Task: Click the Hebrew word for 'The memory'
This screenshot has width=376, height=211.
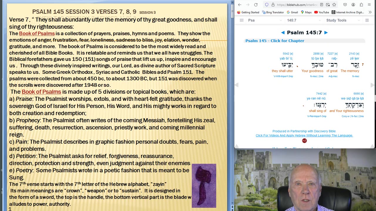Action: [355, 65]
